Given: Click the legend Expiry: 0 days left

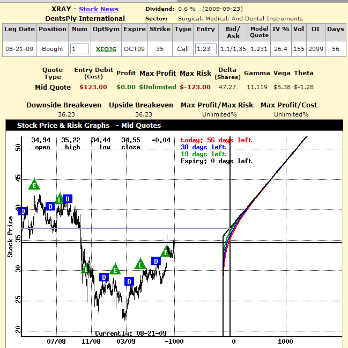Looking at the screenshot, I should pyautogui.click(x=217, y=161).
